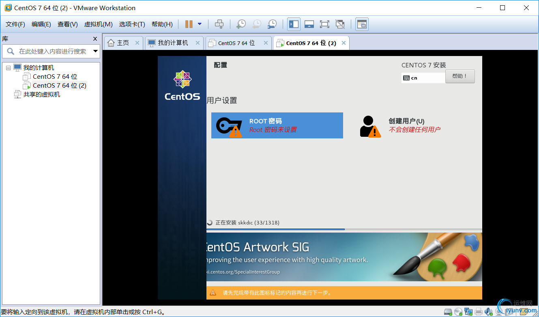
Task: Pause the virtual machine using the toolbar
Action: 189,24
